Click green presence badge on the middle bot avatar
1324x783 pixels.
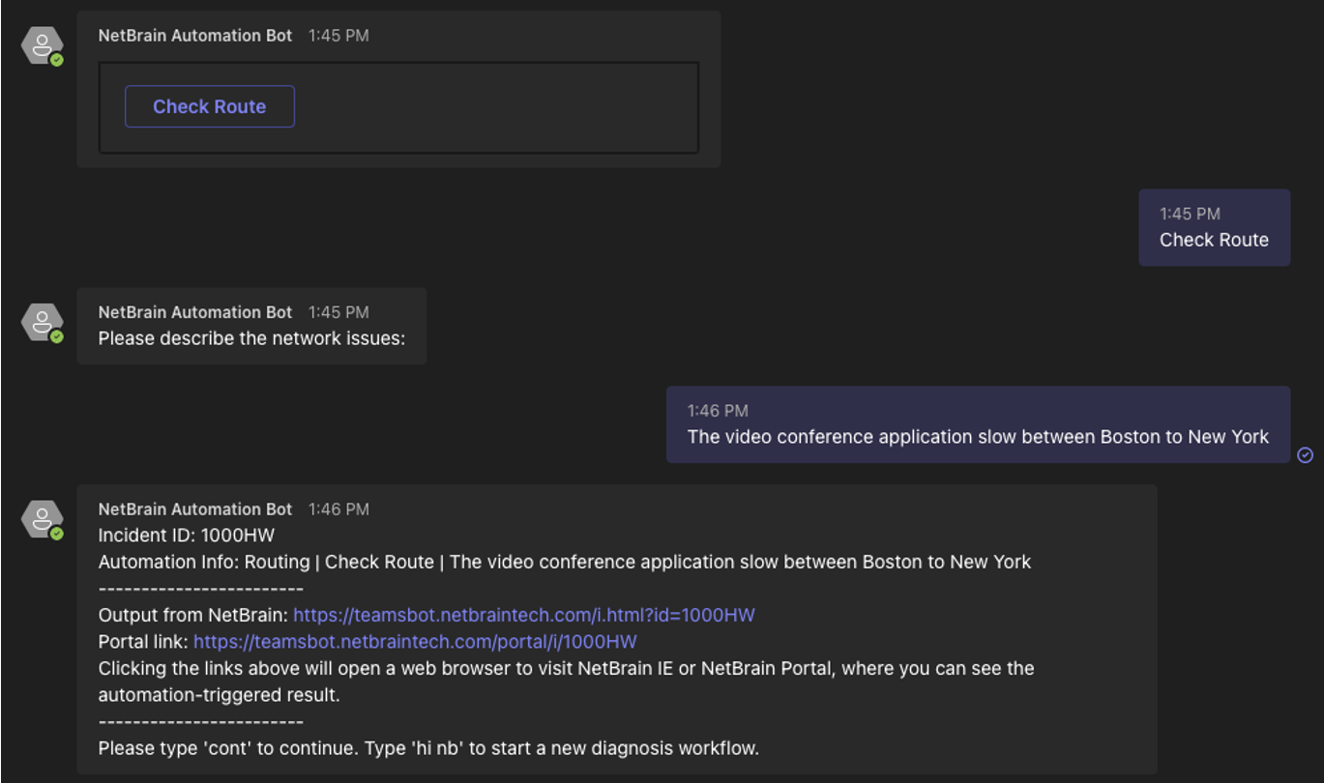pyautogui.click(x=57, y=336)
